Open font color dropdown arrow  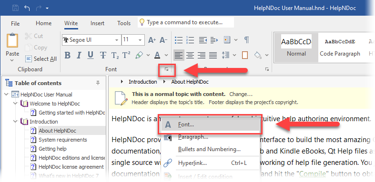click(x=166, y=55)
